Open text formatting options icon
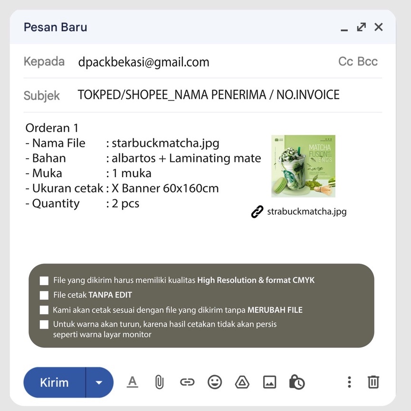 click(133, 382)
